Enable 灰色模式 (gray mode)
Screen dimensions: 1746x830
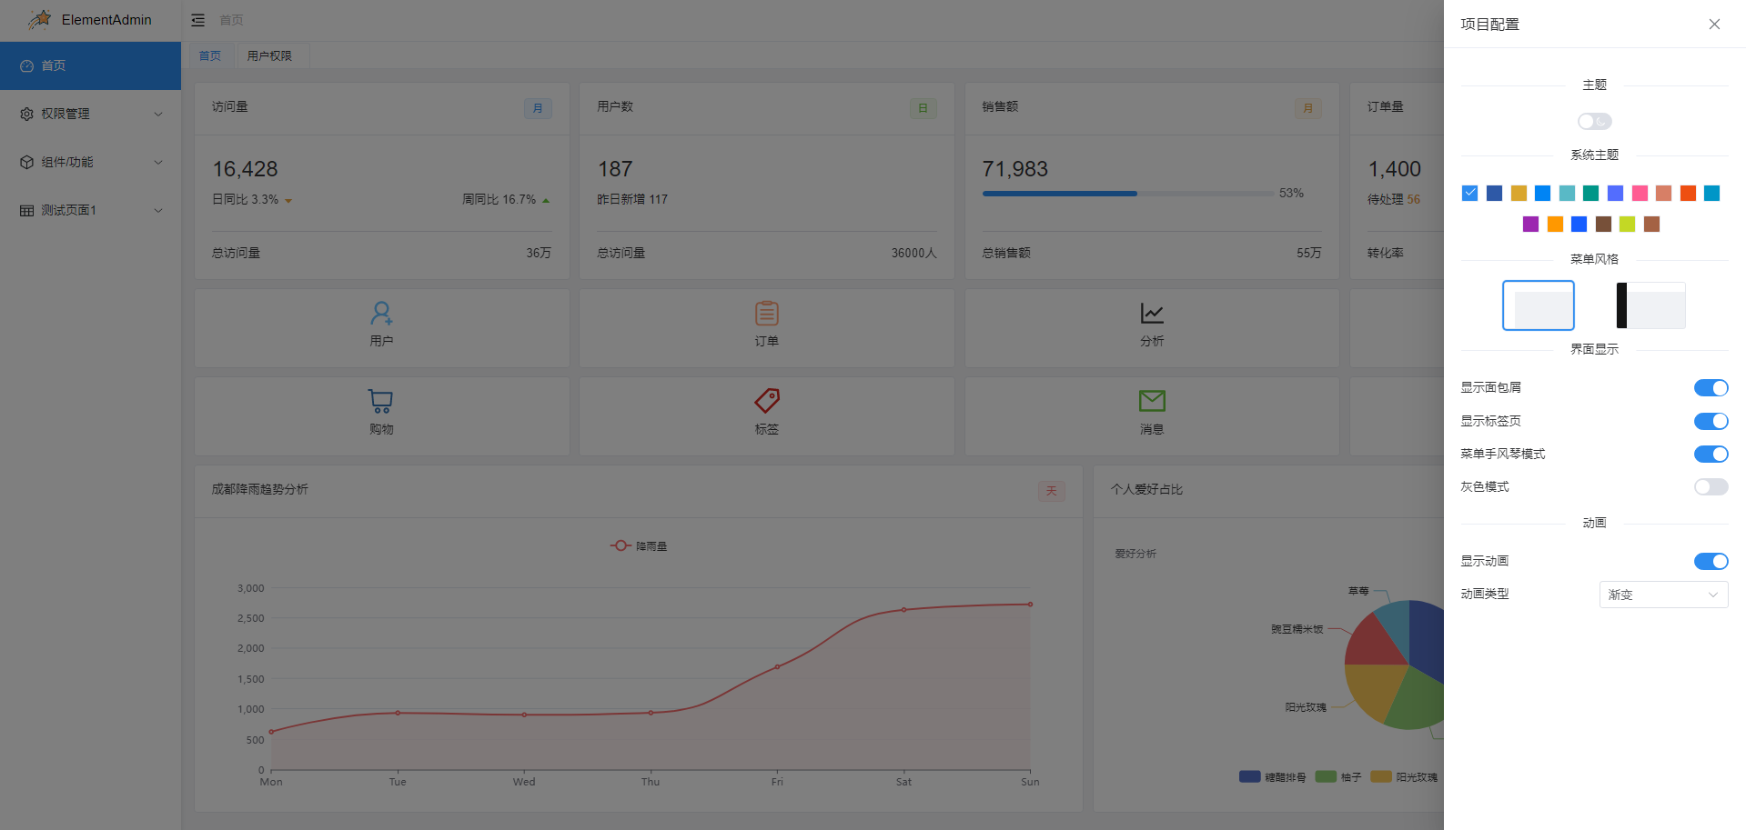[x=1711, y=486]
